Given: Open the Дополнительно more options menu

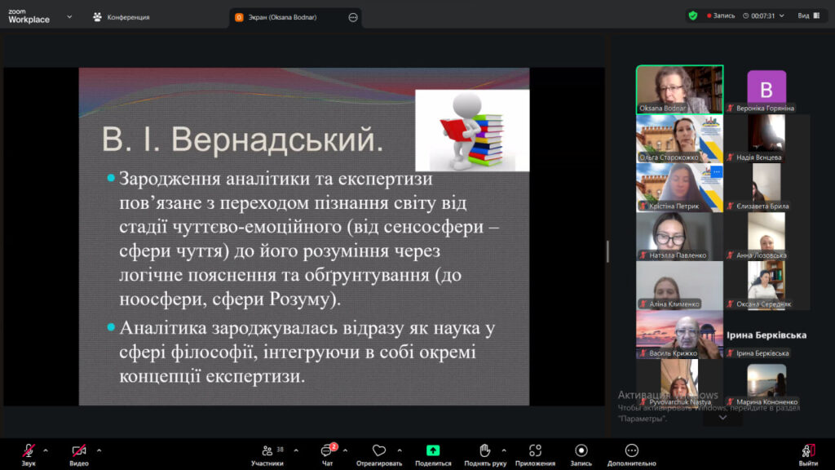Looking at the screenshot, I should click(631, 450).
